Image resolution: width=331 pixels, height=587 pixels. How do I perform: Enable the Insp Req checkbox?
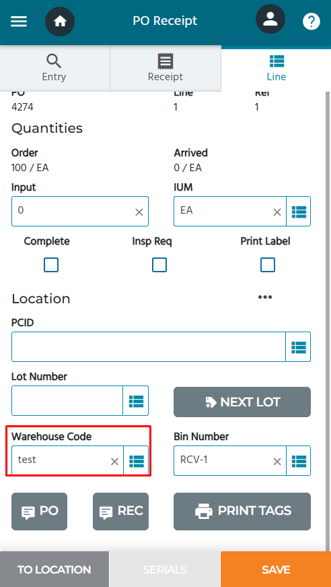[159, 265]
